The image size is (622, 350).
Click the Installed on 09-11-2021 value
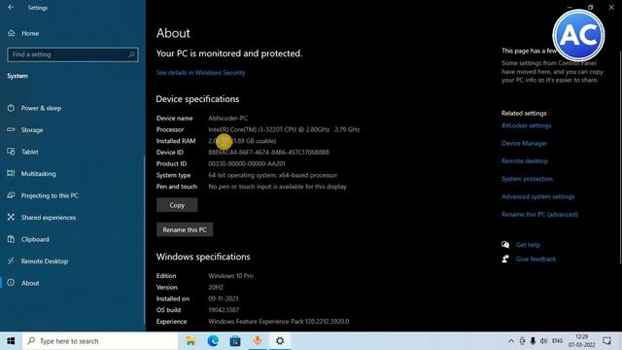(224, 298)
